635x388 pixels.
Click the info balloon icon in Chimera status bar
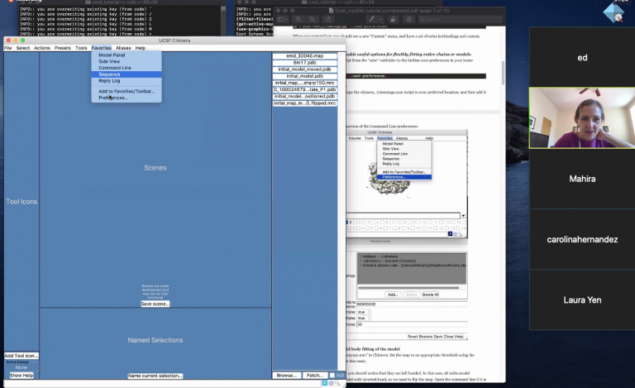[332, 383]
